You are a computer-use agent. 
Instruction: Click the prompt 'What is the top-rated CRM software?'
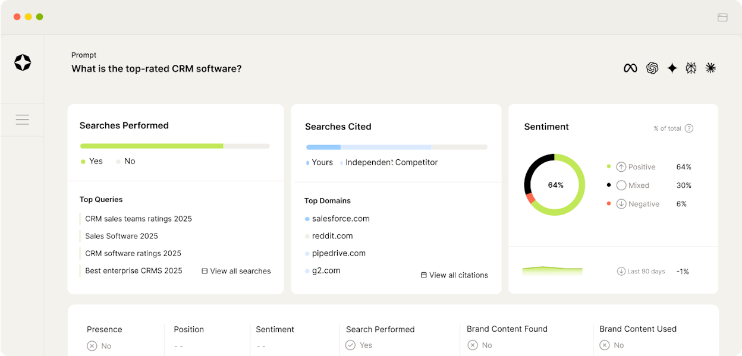[x=156, y=68]
